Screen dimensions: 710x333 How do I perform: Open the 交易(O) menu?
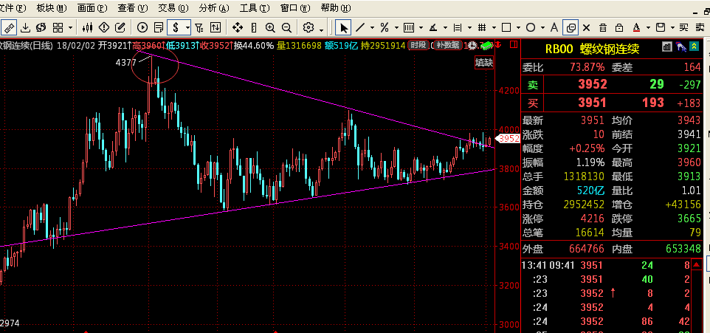pyautogui.click(x=173, y=8)
